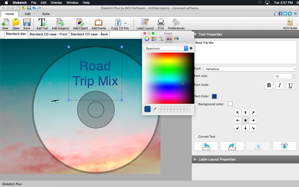This screenshot has width=299, height=187.
Task: Click the Road Trip Mix text field
Action: (x=245, y=52)
